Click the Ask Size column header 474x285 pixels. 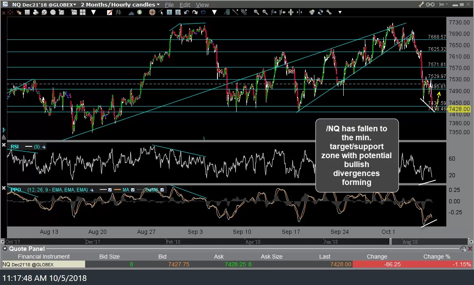(272, 257)
